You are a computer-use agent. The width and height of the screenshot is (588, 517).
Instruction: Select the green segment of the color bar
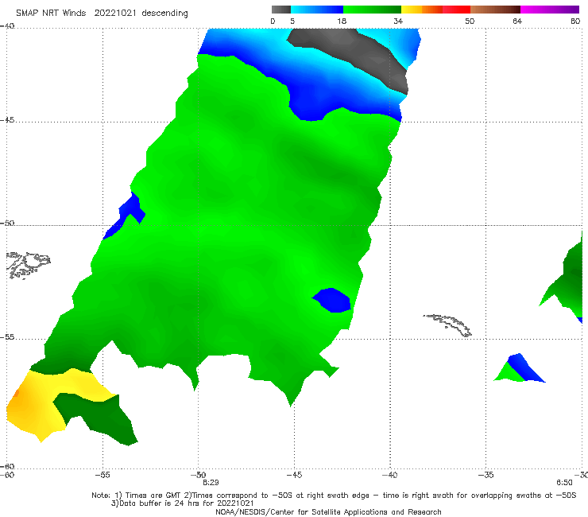(x=372, y=10)
